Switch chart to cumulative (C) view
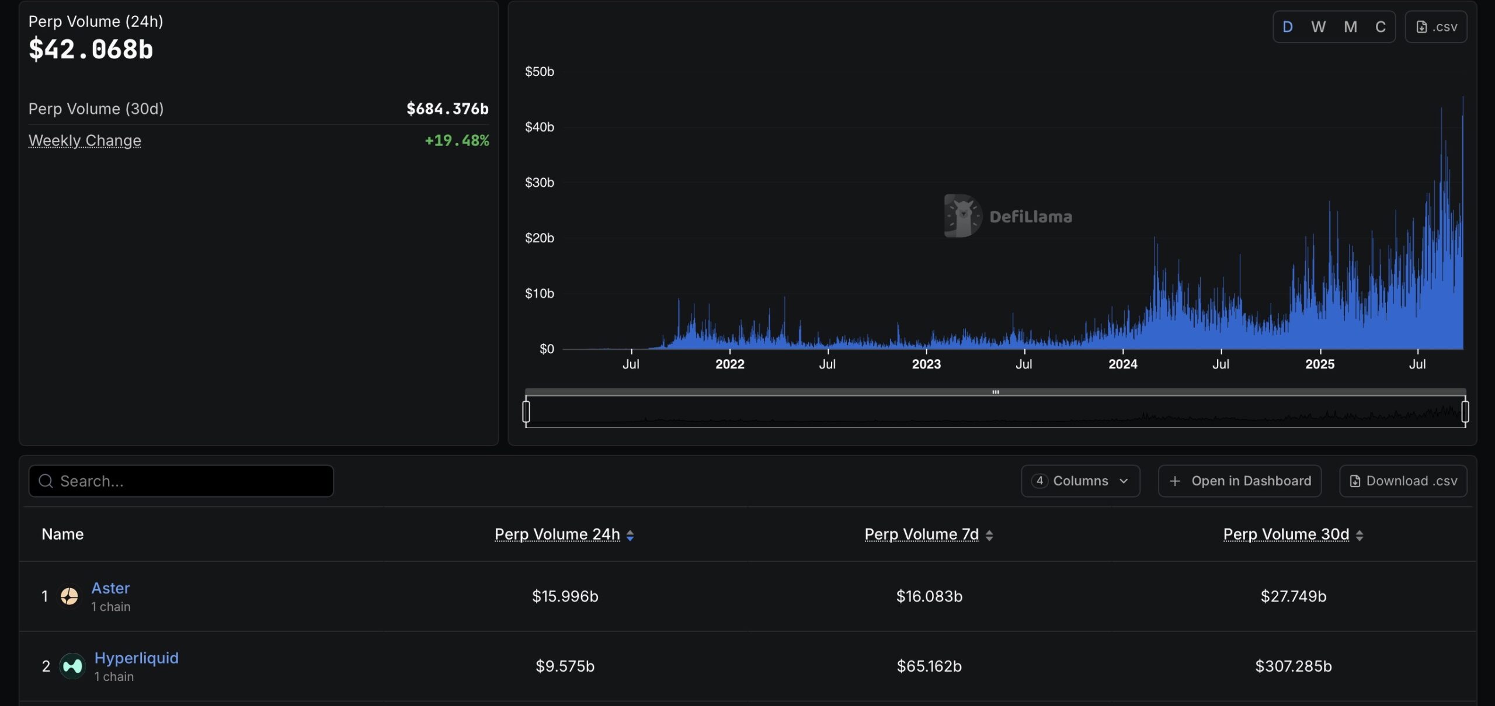The height and width of the screenshot is (706, 1495). coord(1381,27)
